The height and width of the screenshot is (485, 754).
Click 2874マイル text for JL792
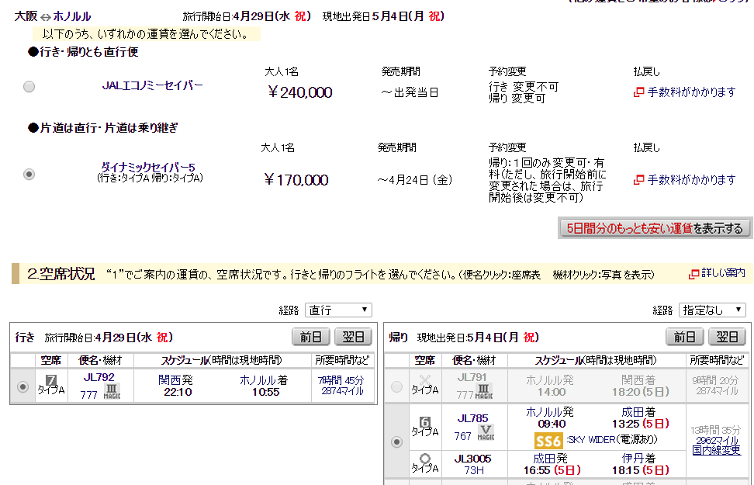click(342, 391)
